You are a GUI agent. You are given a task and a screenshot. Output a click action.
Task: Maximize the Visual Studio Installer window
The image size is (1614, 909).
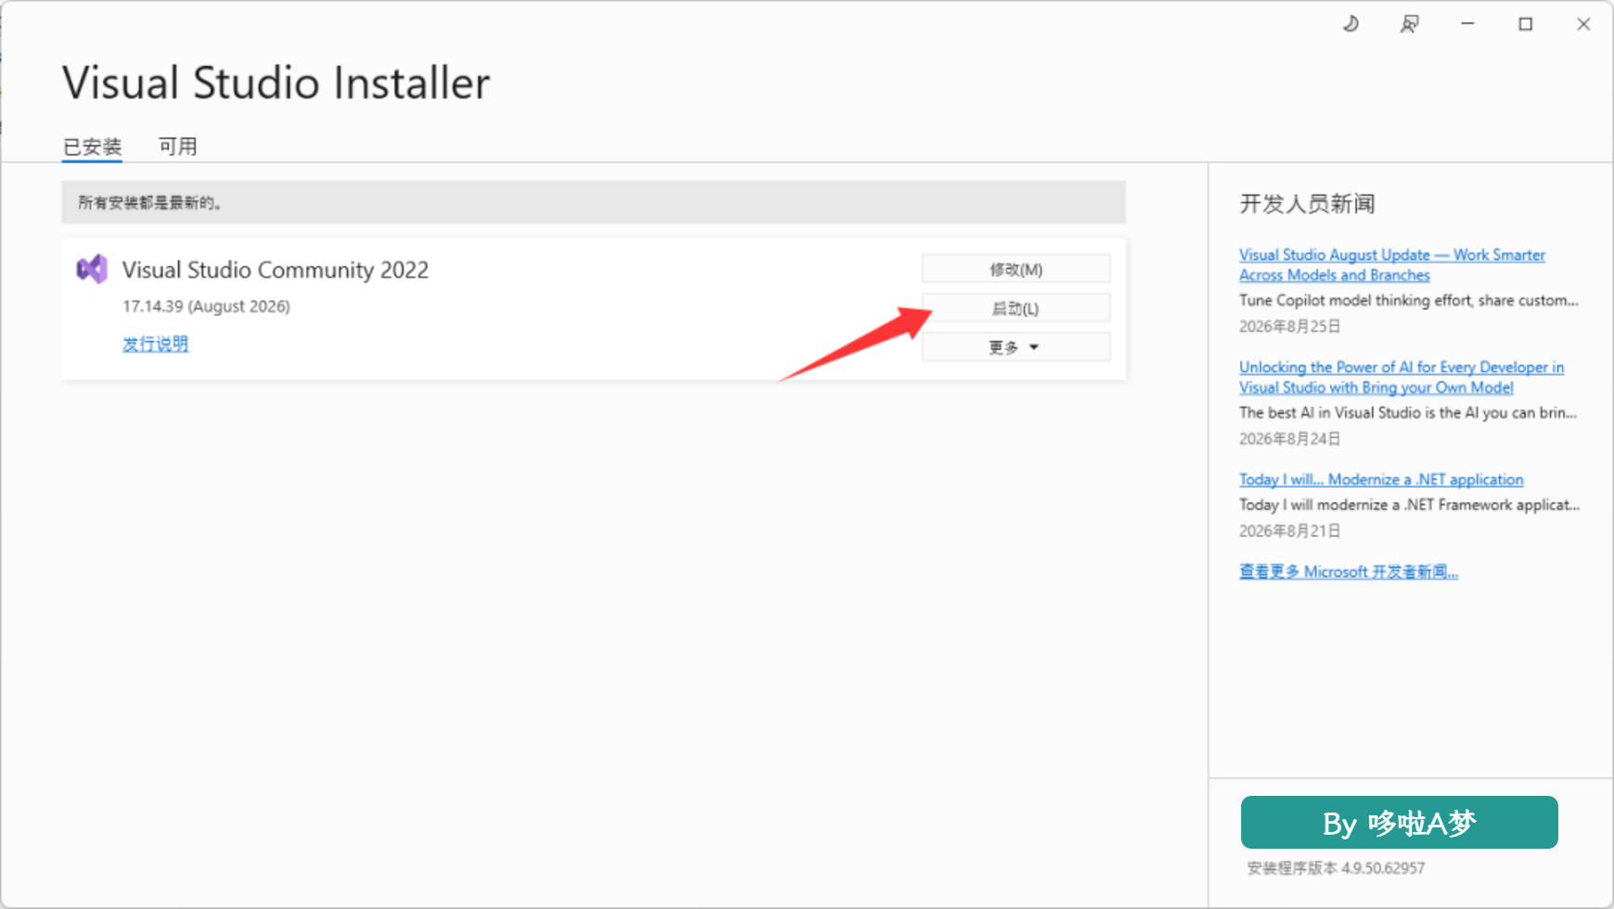tap(1525, 24)
